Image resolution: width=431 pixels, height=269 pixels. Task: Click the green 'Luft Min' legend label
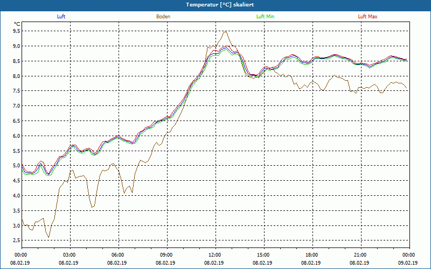point(265,17)
